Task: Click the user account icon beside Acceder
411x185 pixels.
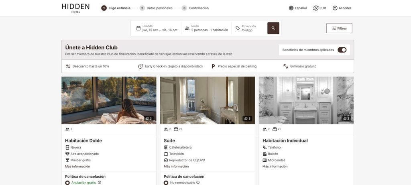Action: pos(335,8)
